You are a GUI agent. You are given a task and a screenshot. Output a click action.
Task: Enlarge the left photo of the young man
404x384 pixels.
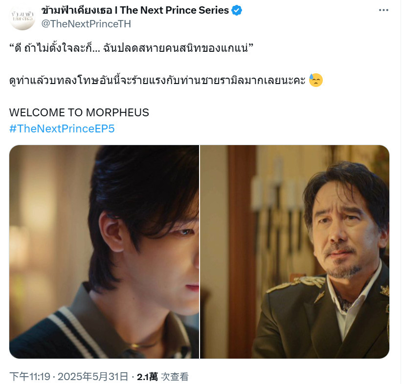(x=104, y=252)
